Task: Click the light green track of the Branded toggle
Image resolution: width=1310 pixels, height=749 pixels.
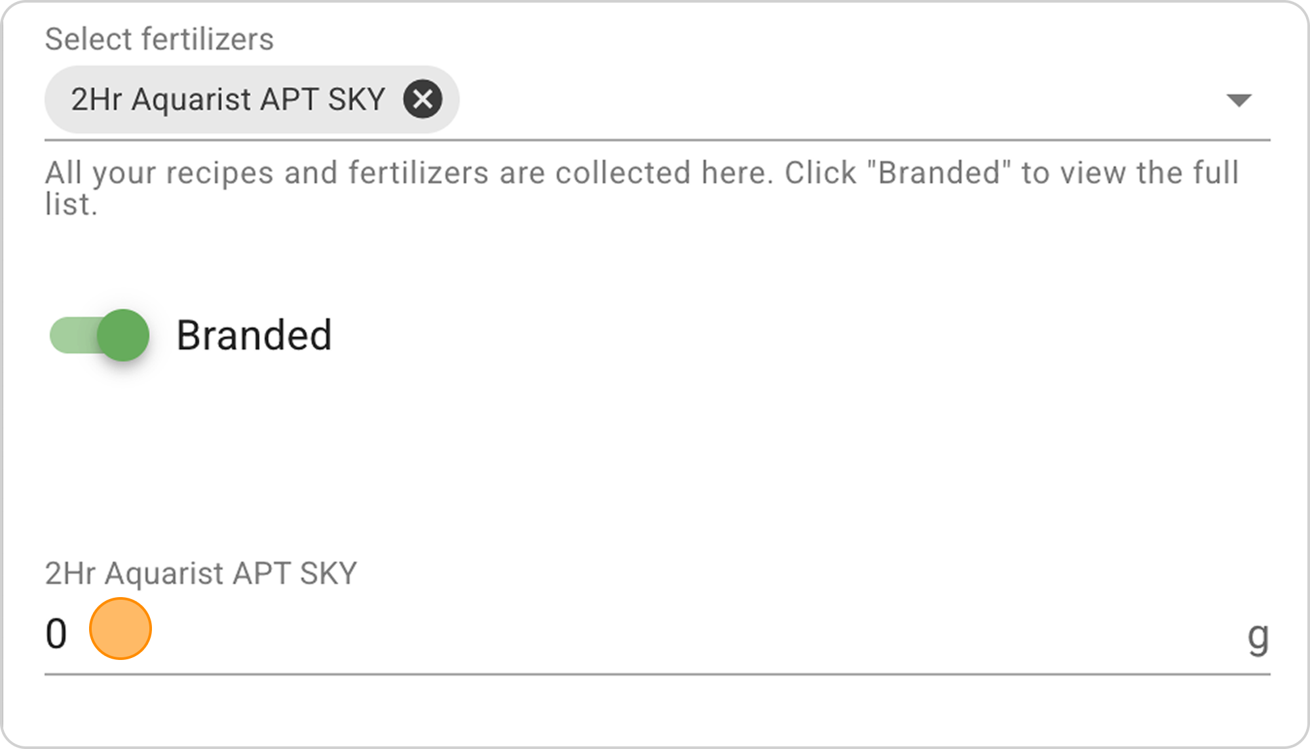Action: pos(73,335)
